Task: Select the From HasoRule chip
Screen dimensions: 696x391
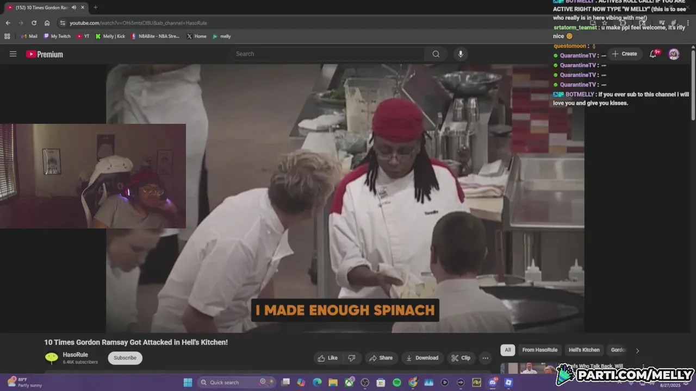Action: tap(539, 350)
